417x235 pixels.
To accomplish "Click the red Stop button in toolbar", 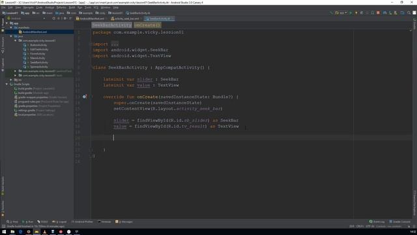I will click(x=378, y=13).
